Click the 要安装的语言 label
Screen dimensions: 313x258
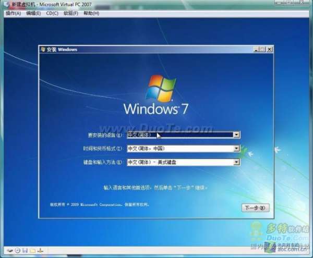coord(105,135)
